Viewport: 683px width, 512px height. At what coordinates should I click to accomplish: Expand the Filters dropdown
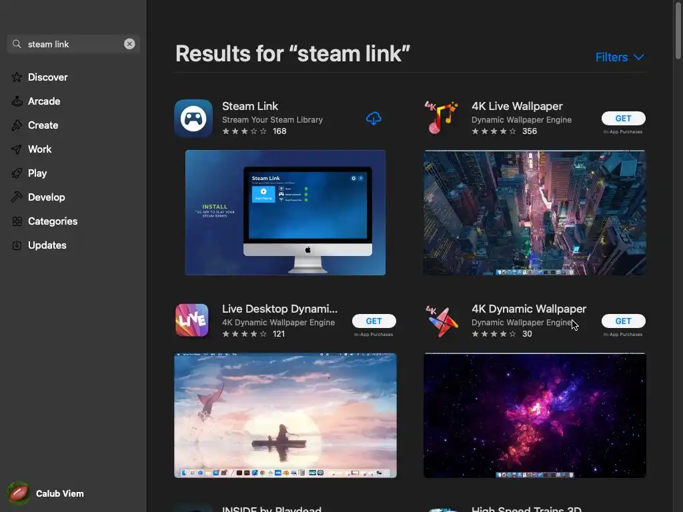(620, 57)
